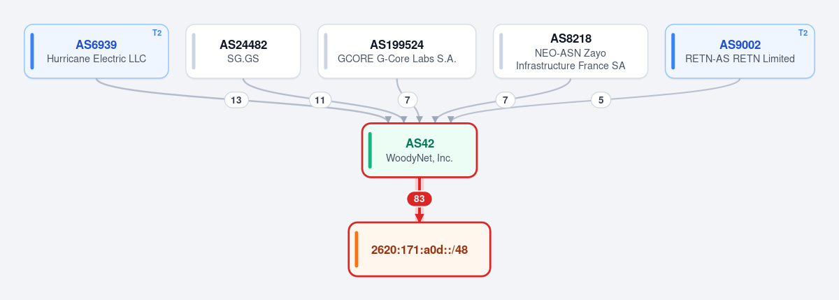The width and height of the screenshot is (839, 300).
Task: Click the green bar on AS42 node
Action: [x=370, y=150]
